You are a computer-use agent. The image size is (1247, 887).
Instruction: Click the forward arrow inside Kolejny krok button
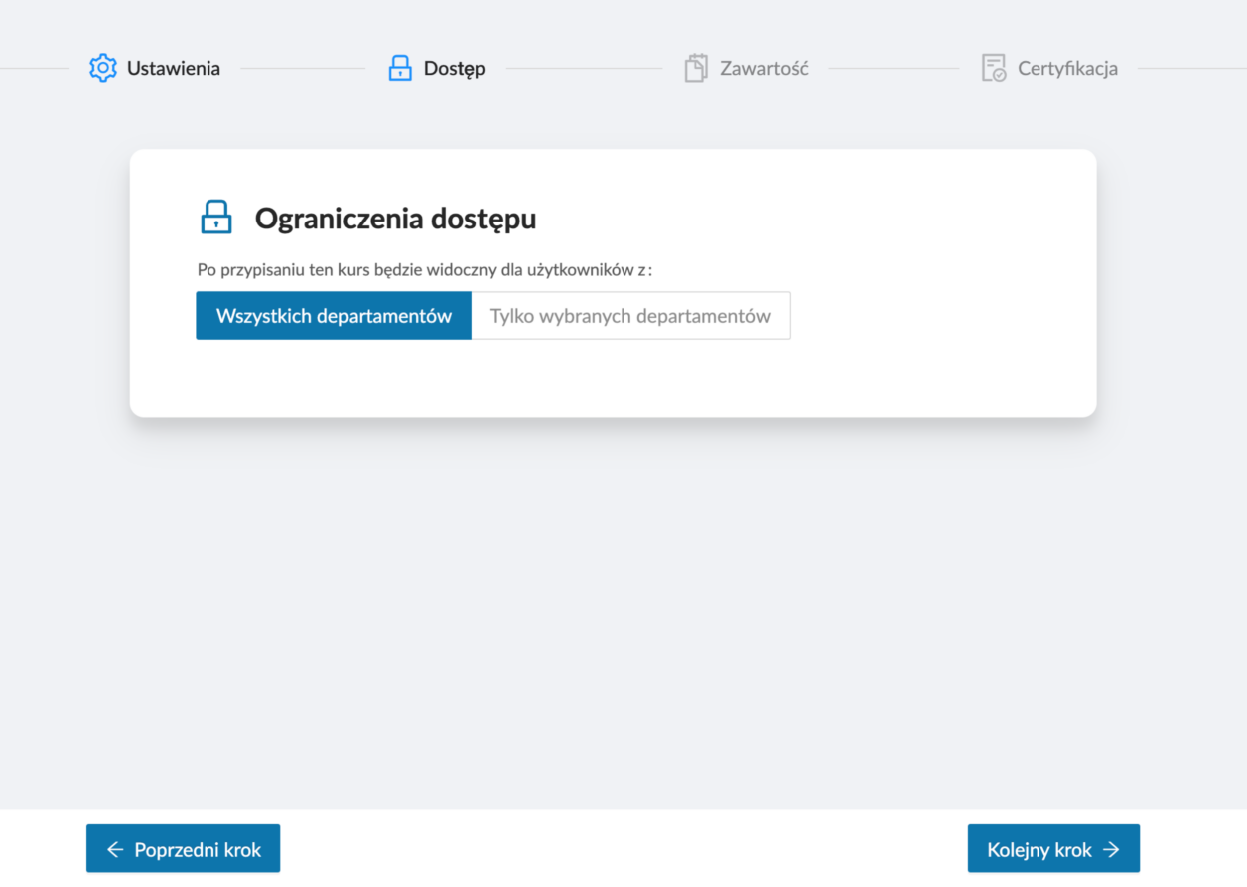(x=1112, y=848)
